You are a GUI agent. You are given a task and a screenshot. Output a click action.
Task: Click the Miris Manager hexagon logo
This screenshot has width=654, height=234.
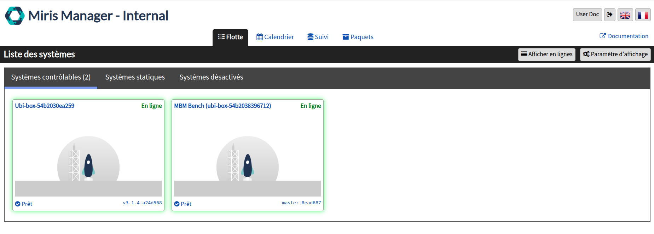coord(15,16)
